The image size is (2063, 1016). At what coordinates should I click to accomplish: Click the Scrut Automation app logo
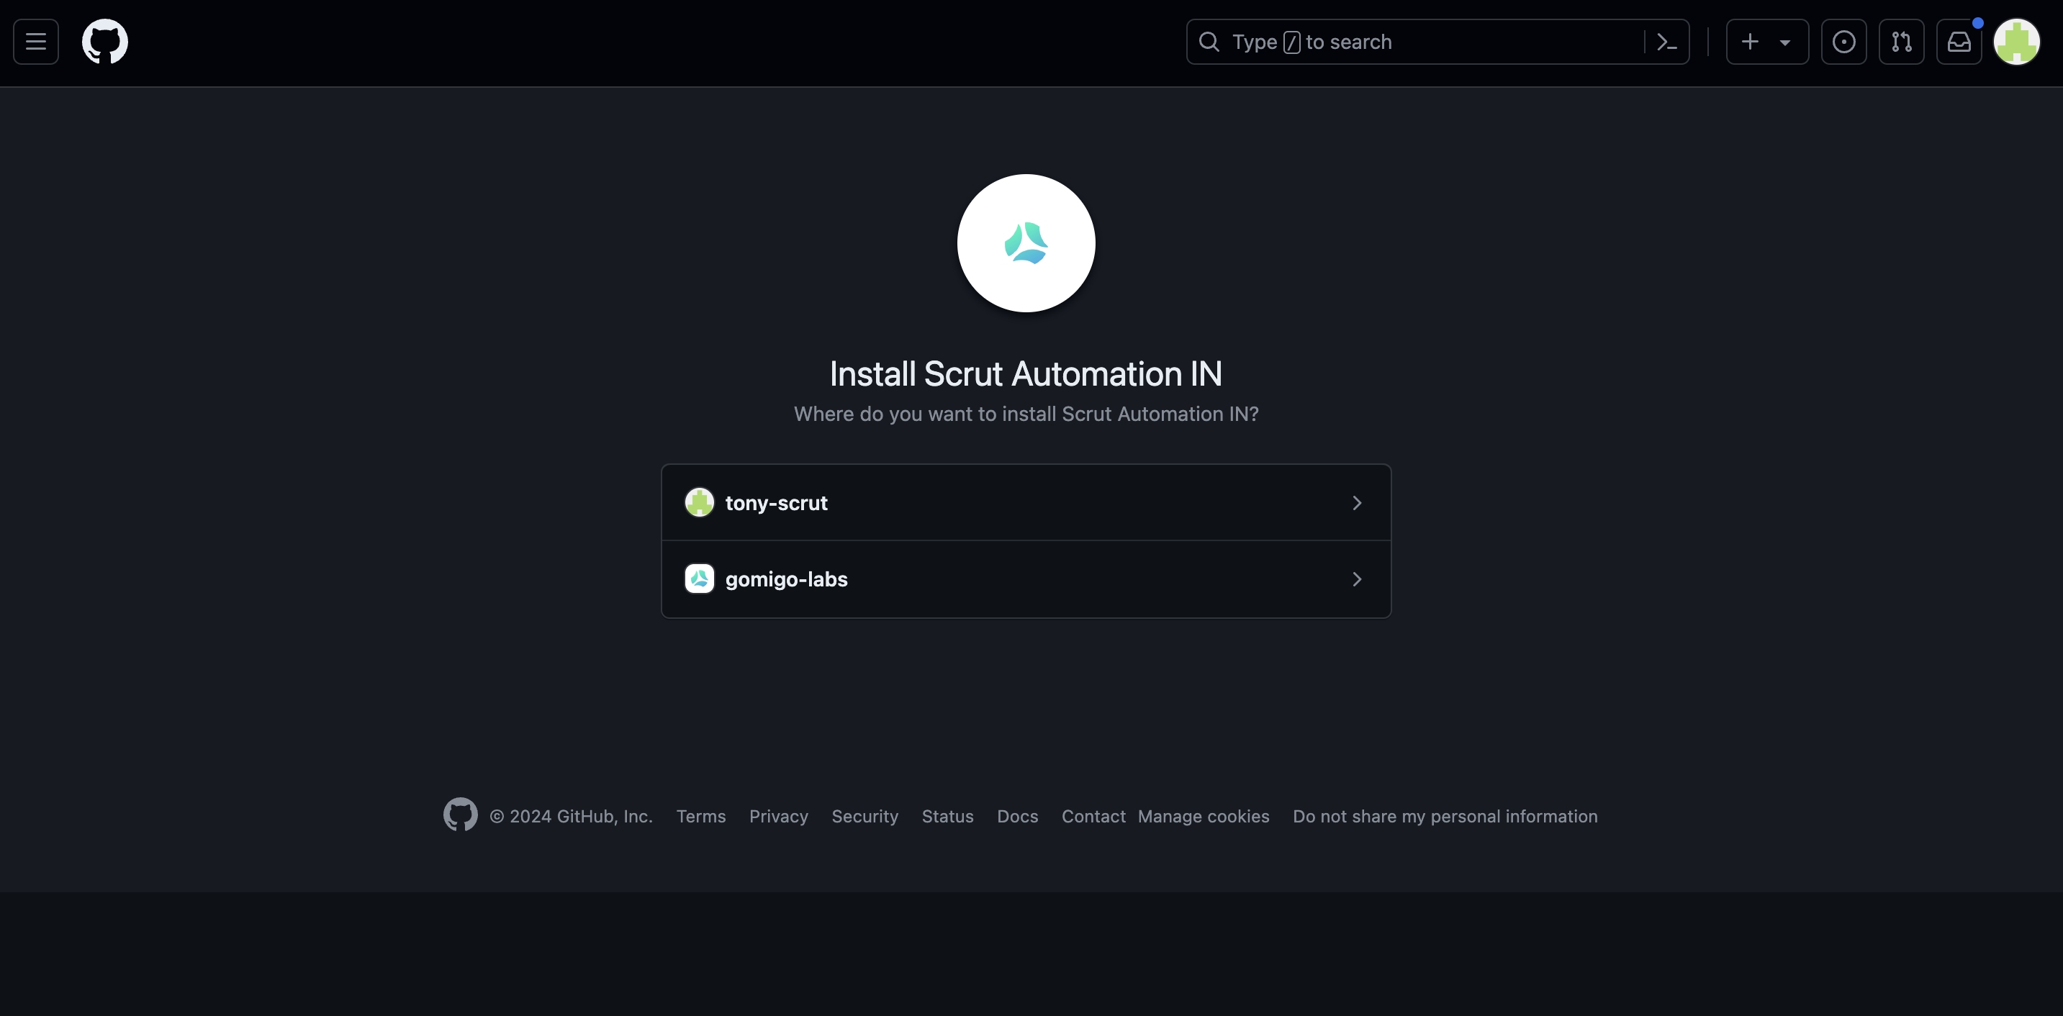1026,243
